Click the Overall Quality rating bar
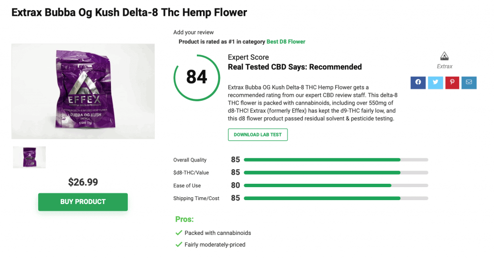The image size is (494, 258). click(x=336, y=160)
